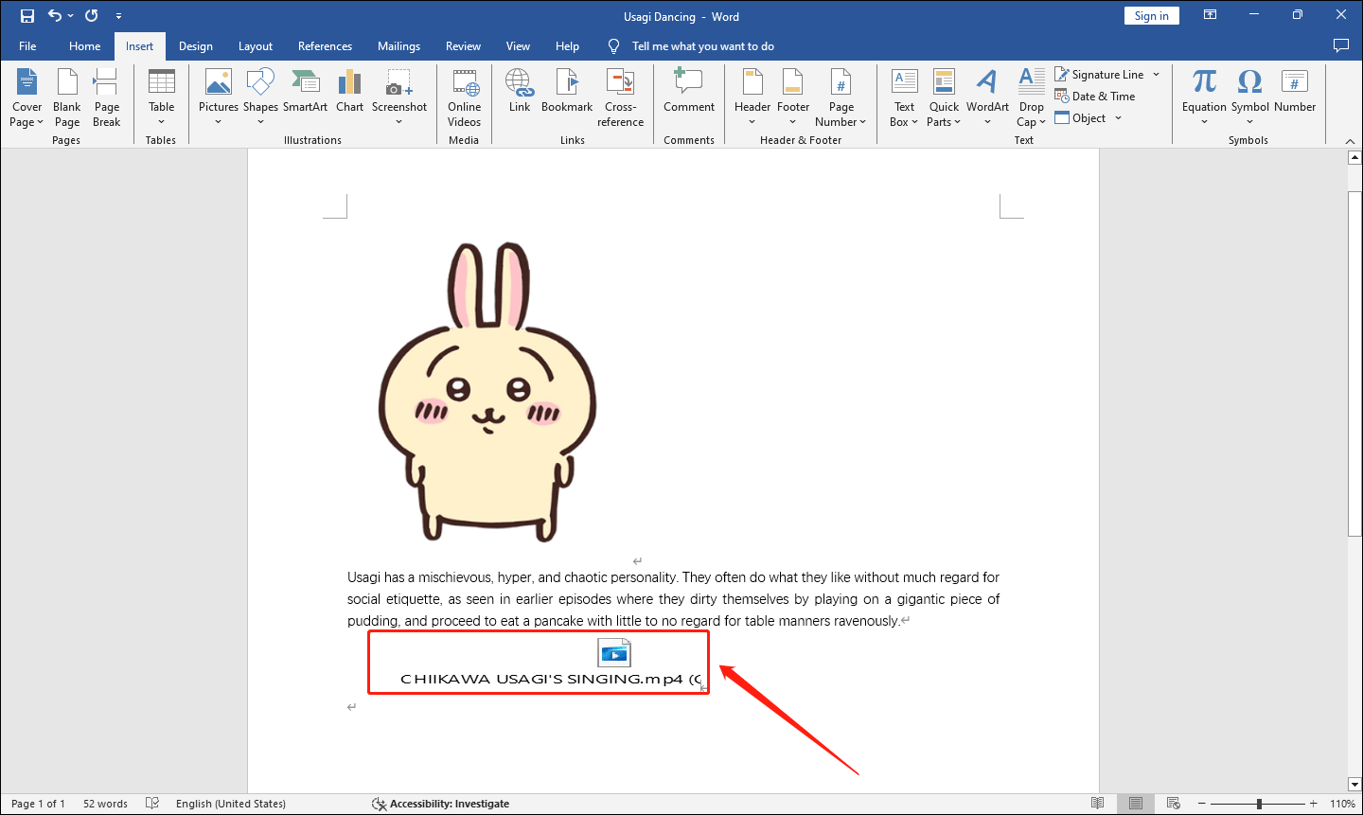1363x815 pixels.
Task: Open word count showing 52 words
Action: tap(105, 804)
